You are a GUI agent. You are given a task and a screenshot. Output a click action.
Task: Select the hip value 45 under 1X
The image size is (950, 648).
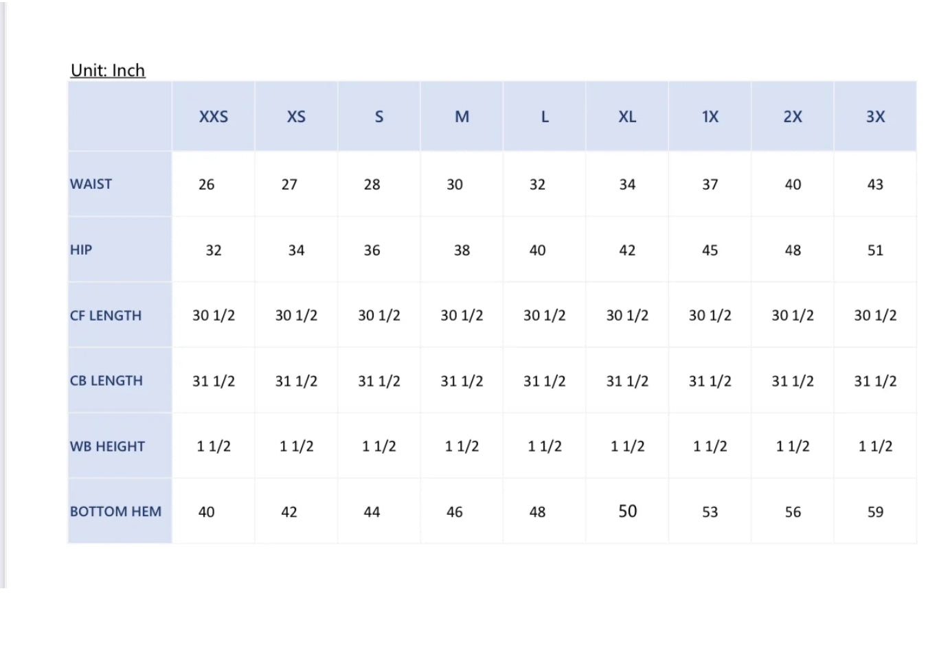click(710, 251)
